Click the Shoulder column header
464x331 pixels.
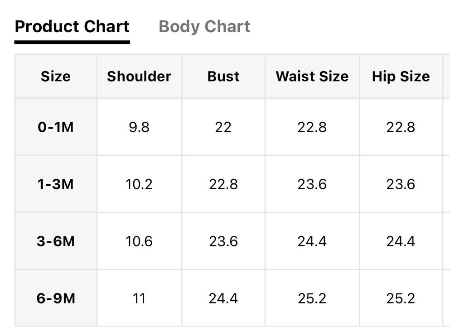tap(139, 77)
